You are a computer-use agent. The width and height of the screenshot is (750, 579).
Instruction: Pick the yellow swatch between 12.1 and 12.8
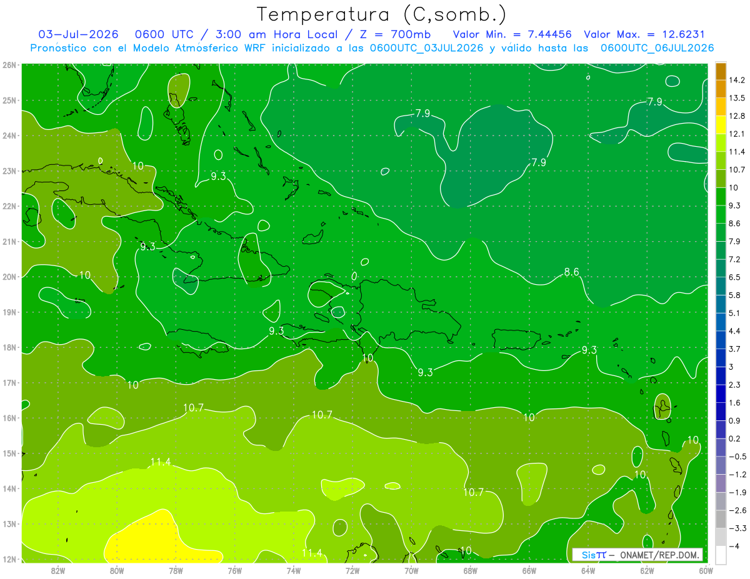click(721, 125)
